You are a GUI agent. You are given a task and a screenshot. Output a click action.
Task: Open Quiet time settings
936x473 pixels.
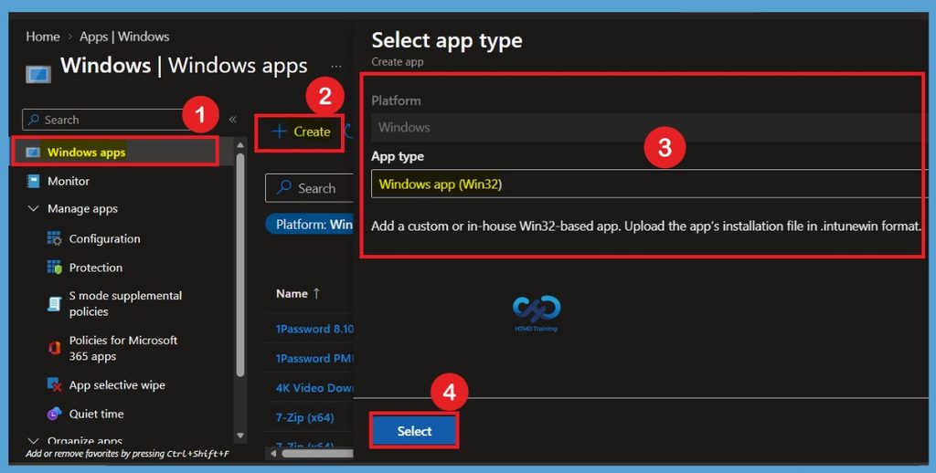[96, 414]
